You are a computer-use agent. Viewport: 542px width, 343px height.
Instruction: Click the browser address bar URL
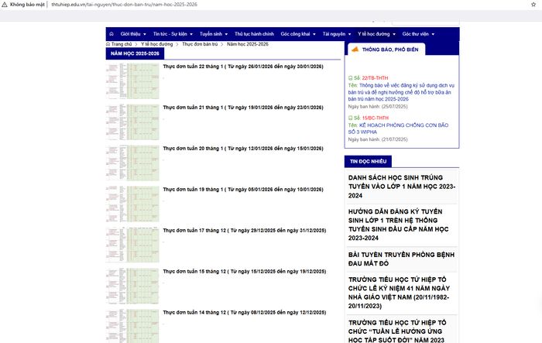click(125, 5)
